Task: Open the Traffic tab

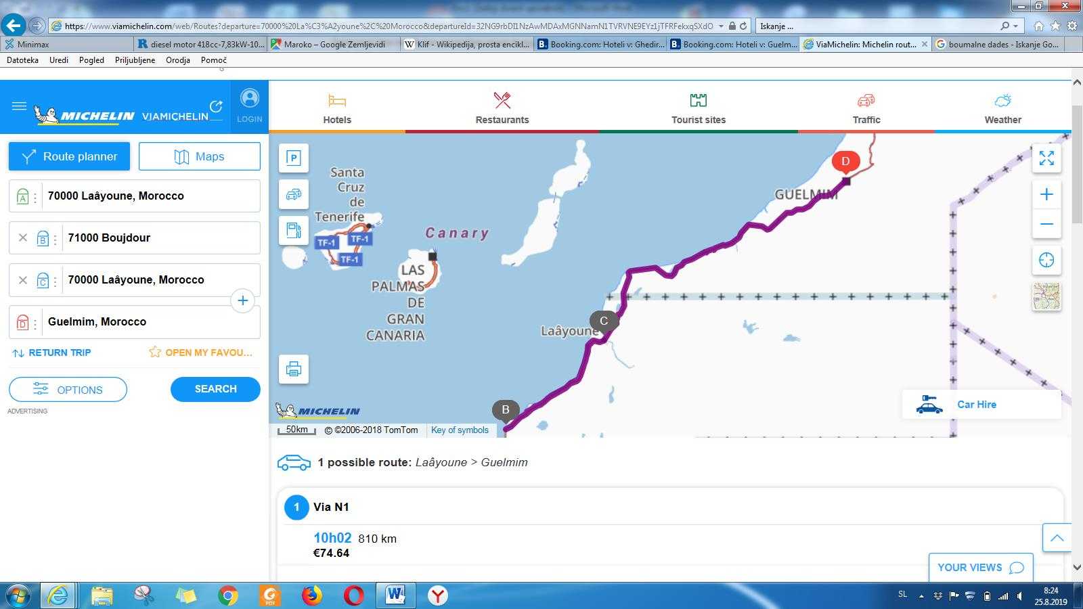Action: click(866, 108)
